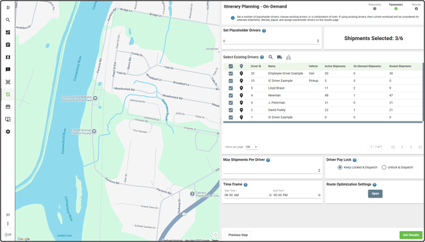Show help for Set Placeholder Drivers

264,30
